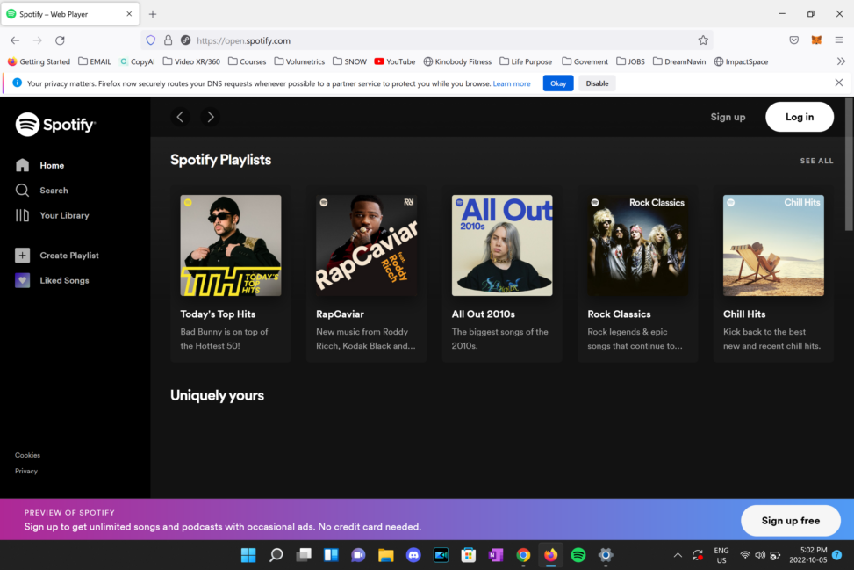Viewport: 854px width, 570px height.
Task: Go back with Spotify's left chevron
Action: (180, 117)
